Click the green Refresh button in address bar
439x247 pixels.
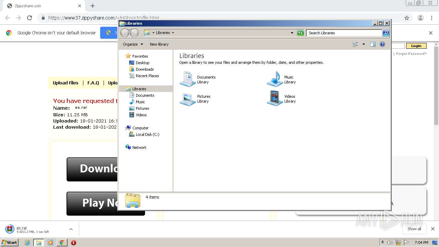(x=300, y=33)
